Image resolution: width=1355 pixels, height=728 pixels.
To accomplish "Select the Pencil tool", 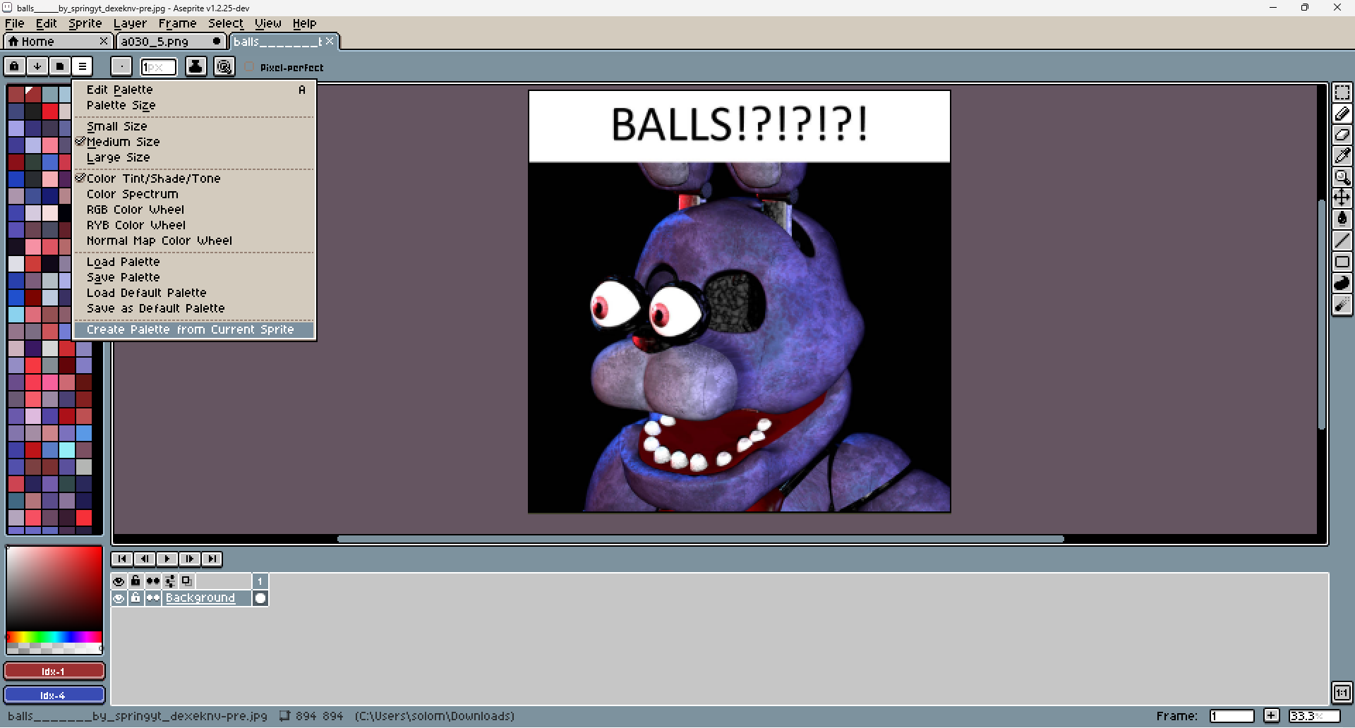I will [1342, 114].
